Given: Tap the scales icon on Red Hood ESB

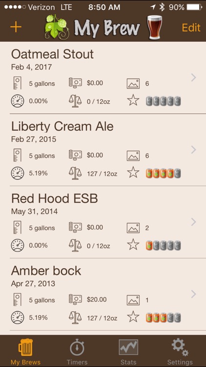Looking at the screenshot, I should [75, 245].
